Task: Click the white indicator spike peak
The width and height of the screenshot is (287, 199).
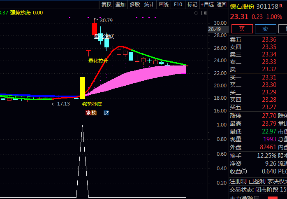Action: coord(82,126)
